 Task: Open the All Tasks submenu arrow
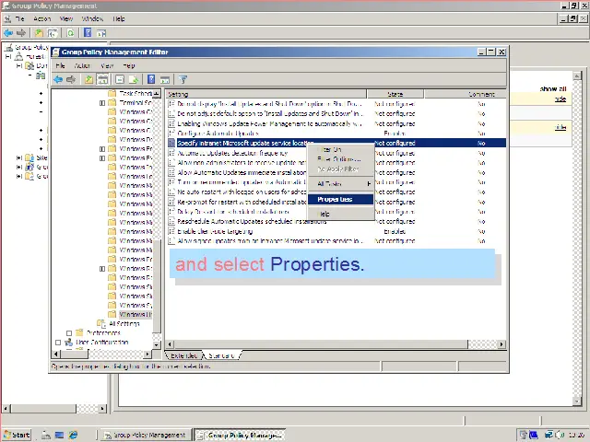(x=369, y=184)
